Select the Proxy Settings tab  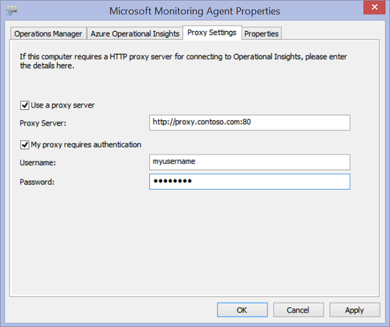[x=212, y=32]
